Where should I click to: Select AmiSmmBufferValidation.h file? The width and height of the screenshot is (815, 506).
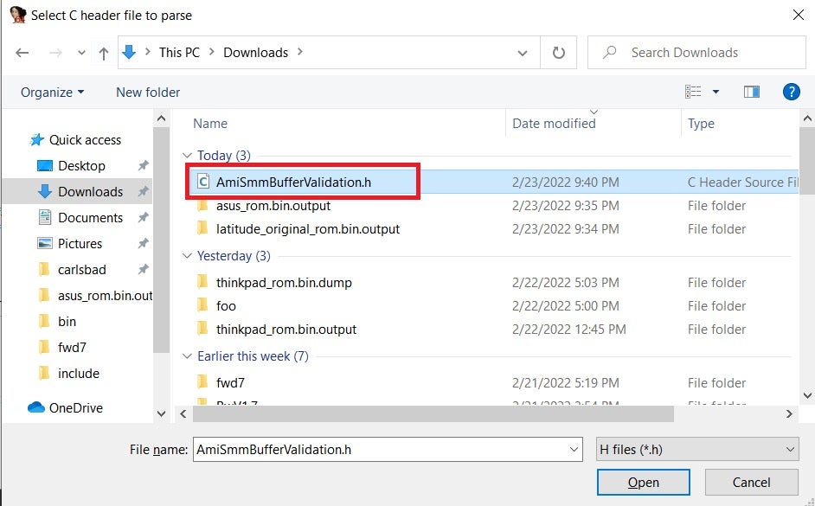point(293,182)
